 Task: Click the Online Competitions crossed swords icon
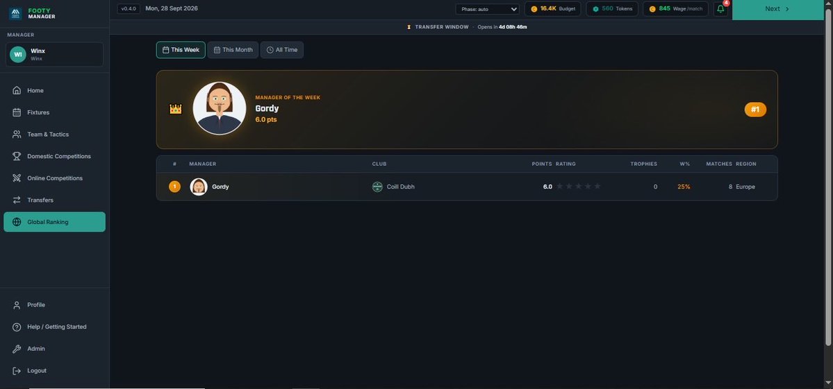click(x=17, y=178)
